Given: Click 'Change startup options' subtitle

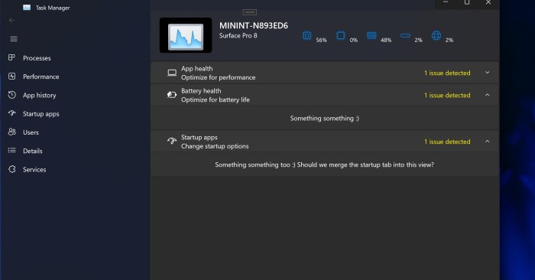Looking at the screenshot, I should tap(215, 146).
